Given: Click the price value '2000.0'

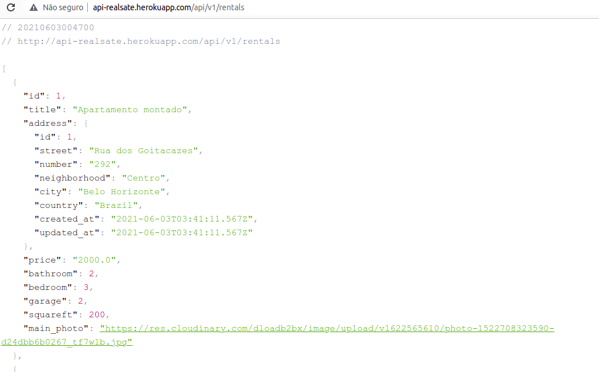Looking at the screenshot, I should coord(97,260).
